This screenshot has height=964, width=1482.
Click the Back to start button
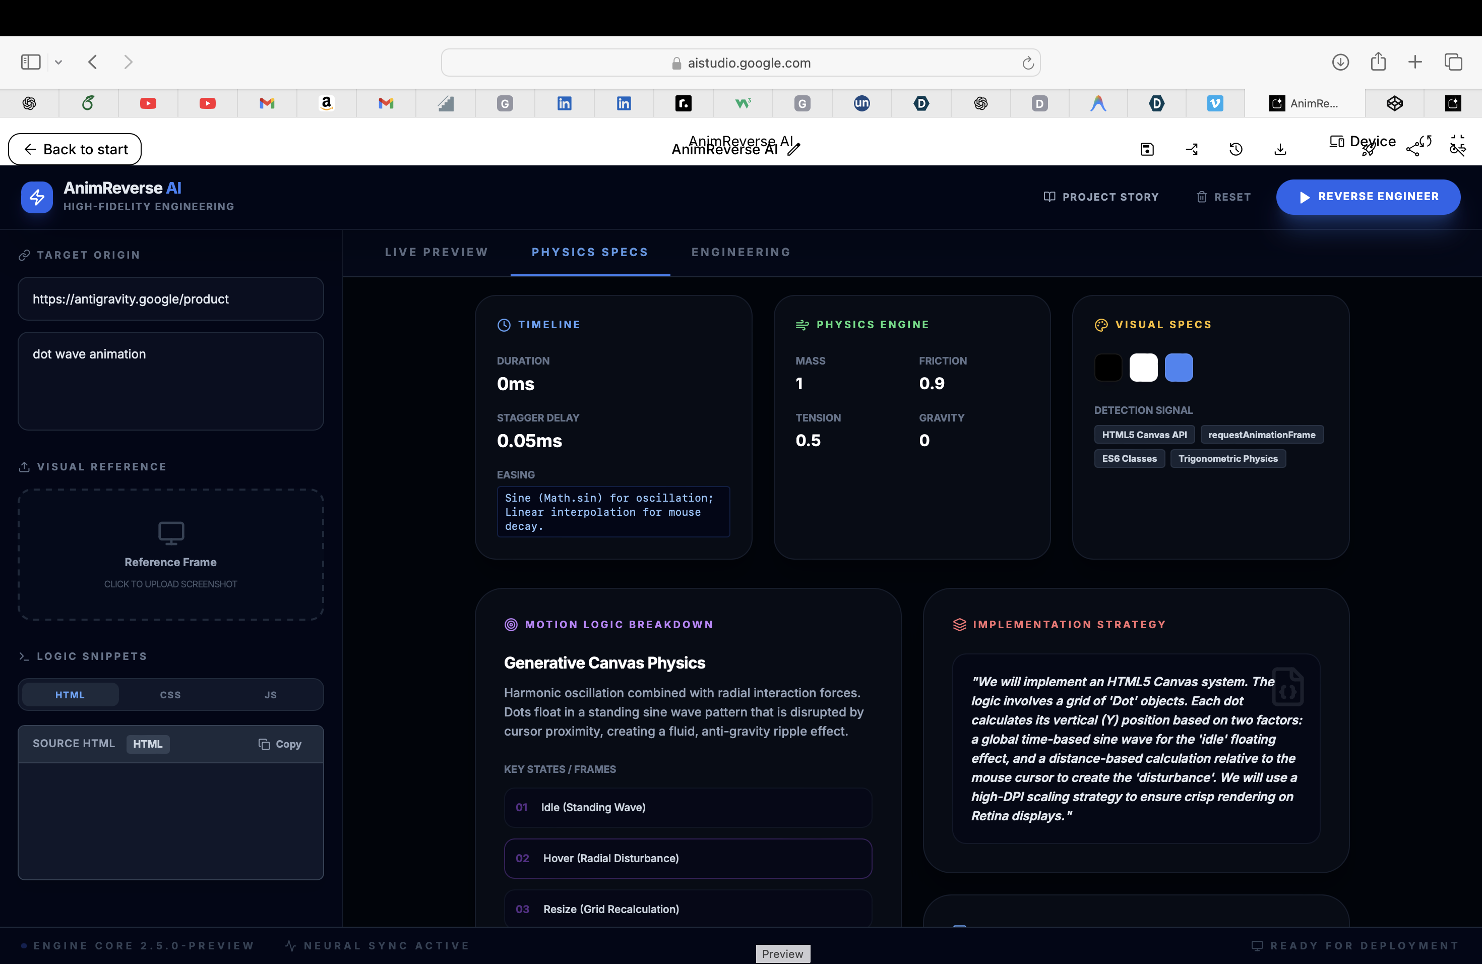(75, 149)
